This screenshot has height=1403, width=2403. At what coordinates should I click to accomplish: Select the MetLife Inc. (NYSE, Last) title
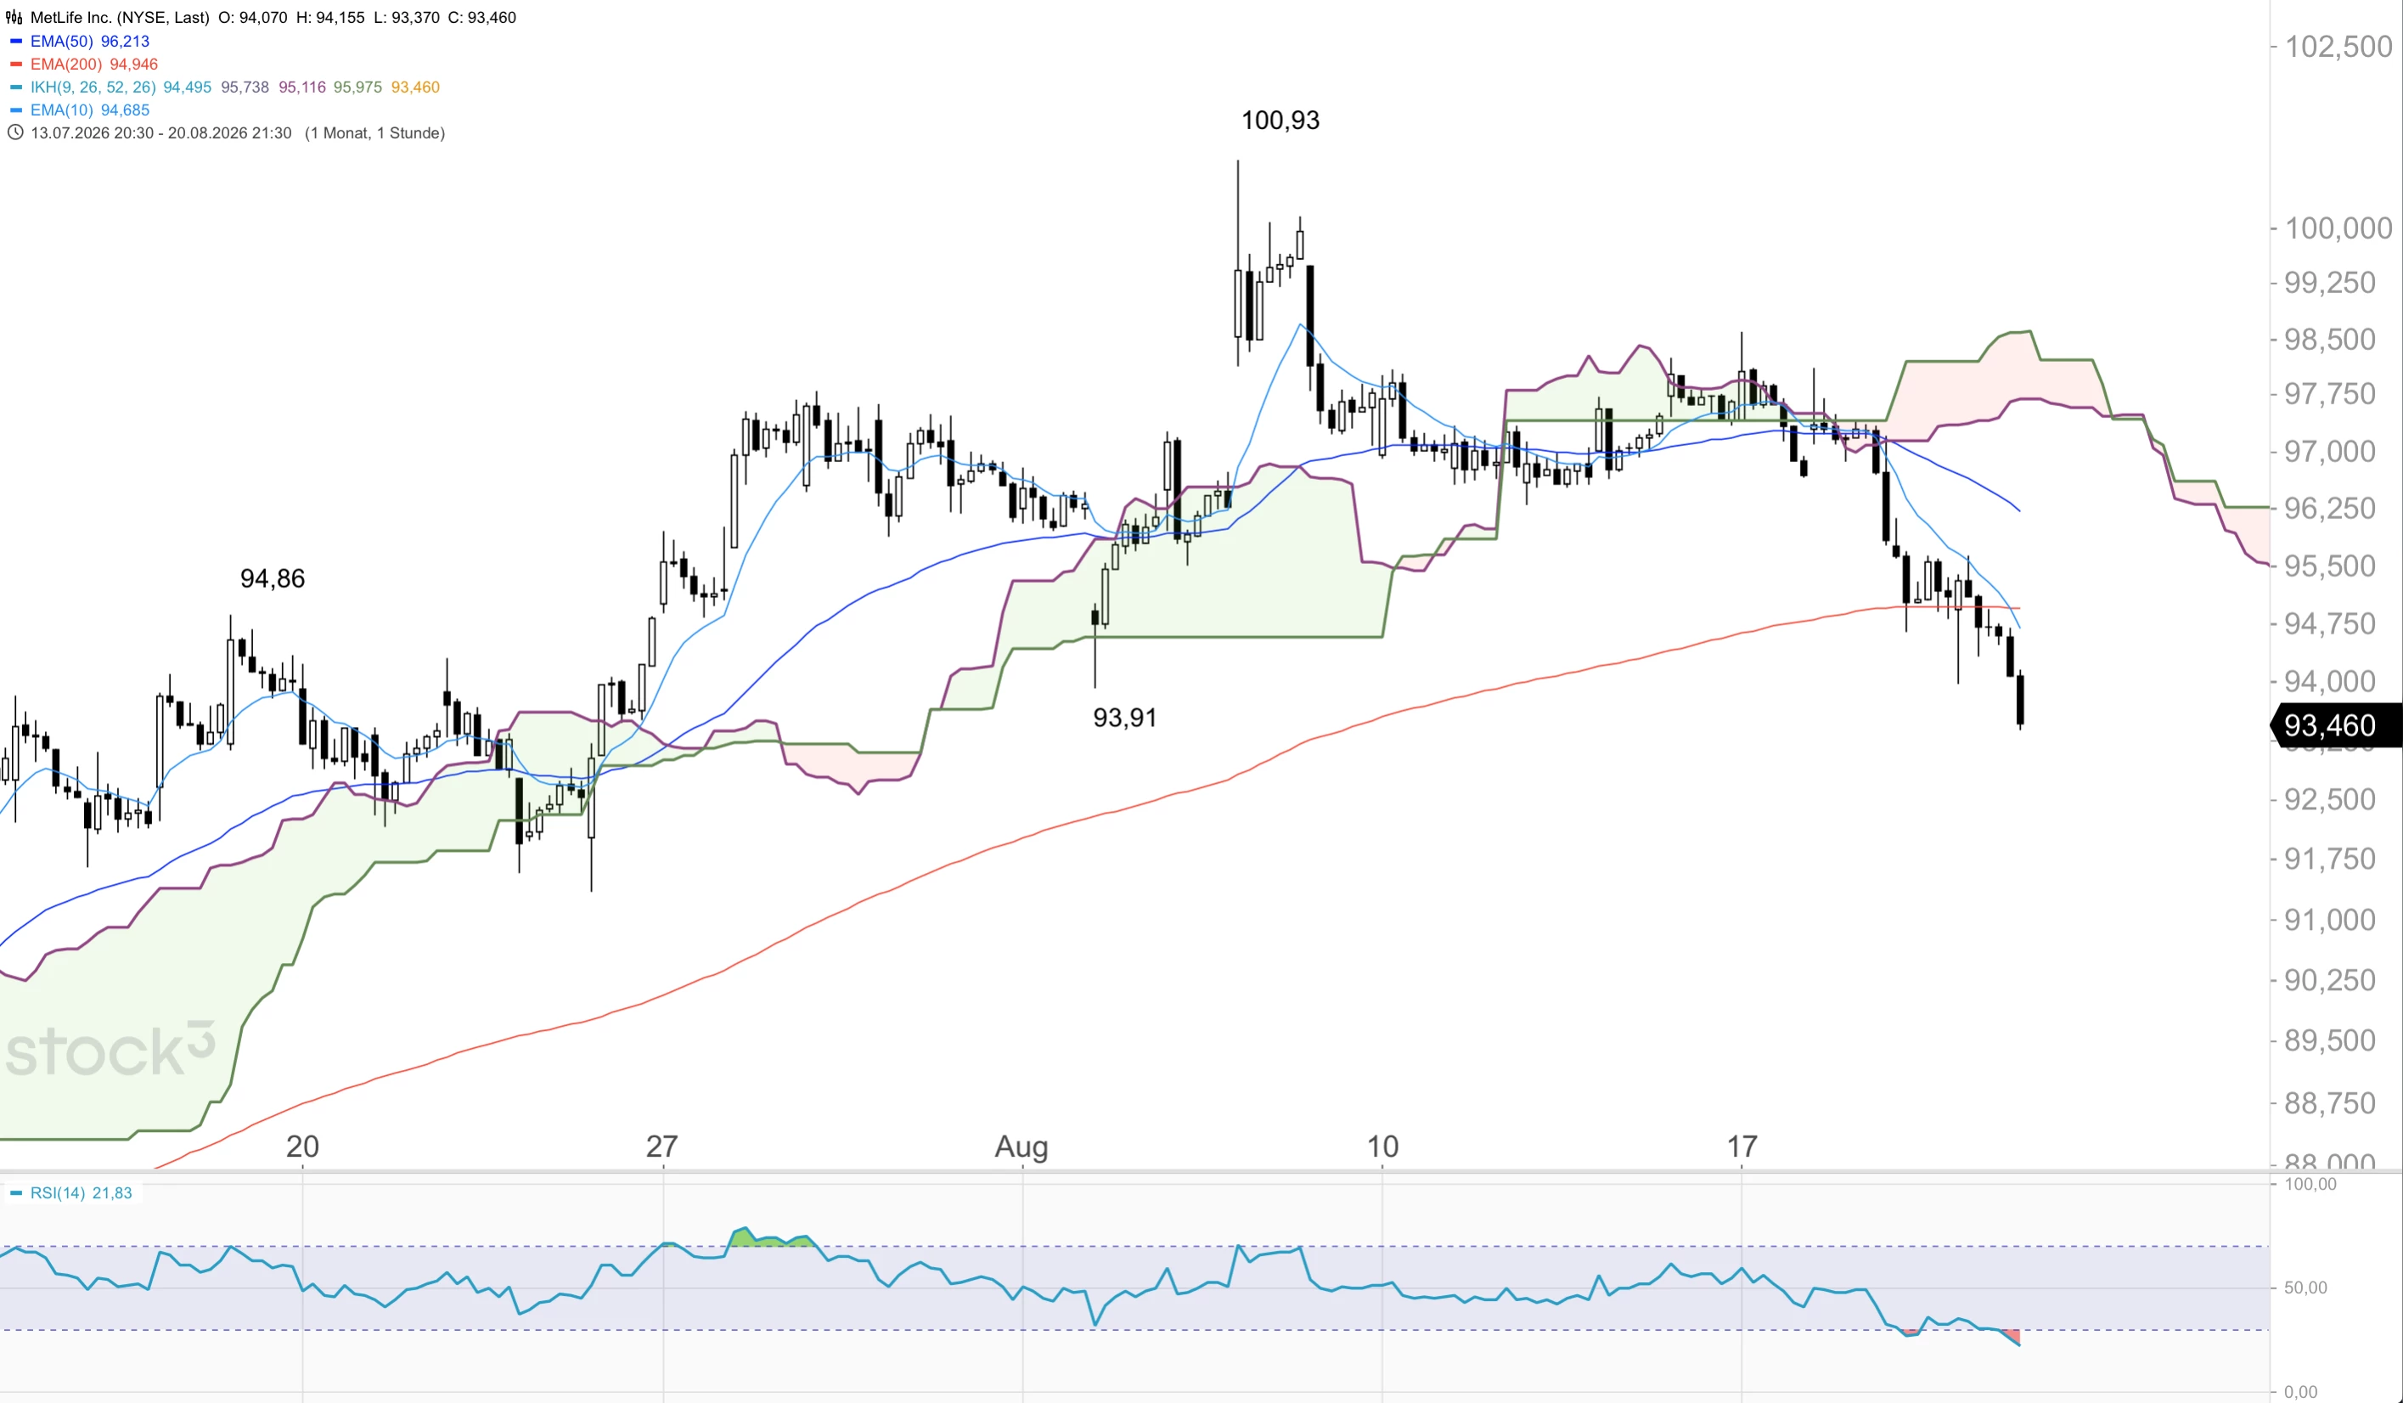coord(121,17)
